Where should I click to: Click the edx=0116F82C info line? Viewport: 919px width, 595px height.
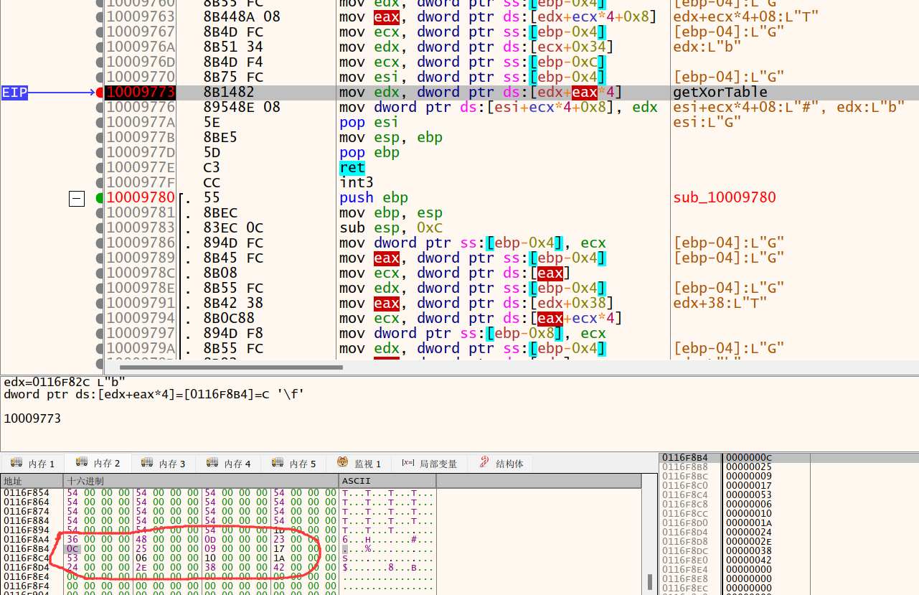pos(65,383)
